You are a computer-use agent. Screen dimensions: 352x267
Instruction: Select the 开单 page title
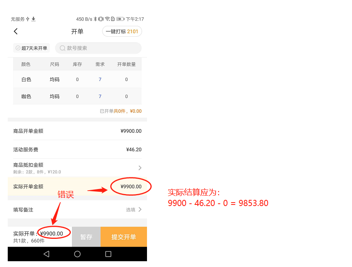click(x=77, y=31)
